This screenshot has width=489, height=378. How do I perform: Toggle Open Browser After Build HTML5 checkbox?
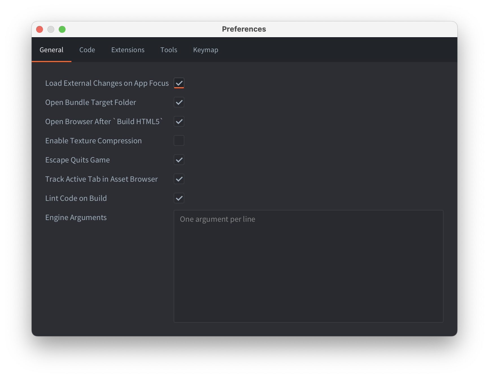point(179,122)
